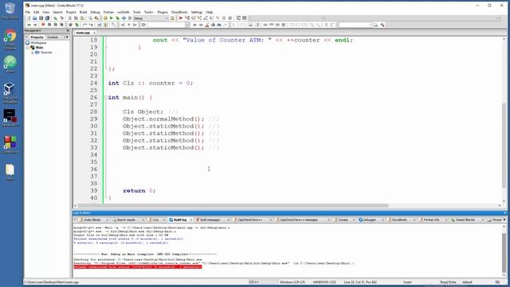
Task: Open the CodeBlocks desktop shortcut
Action: pos(10,145)
